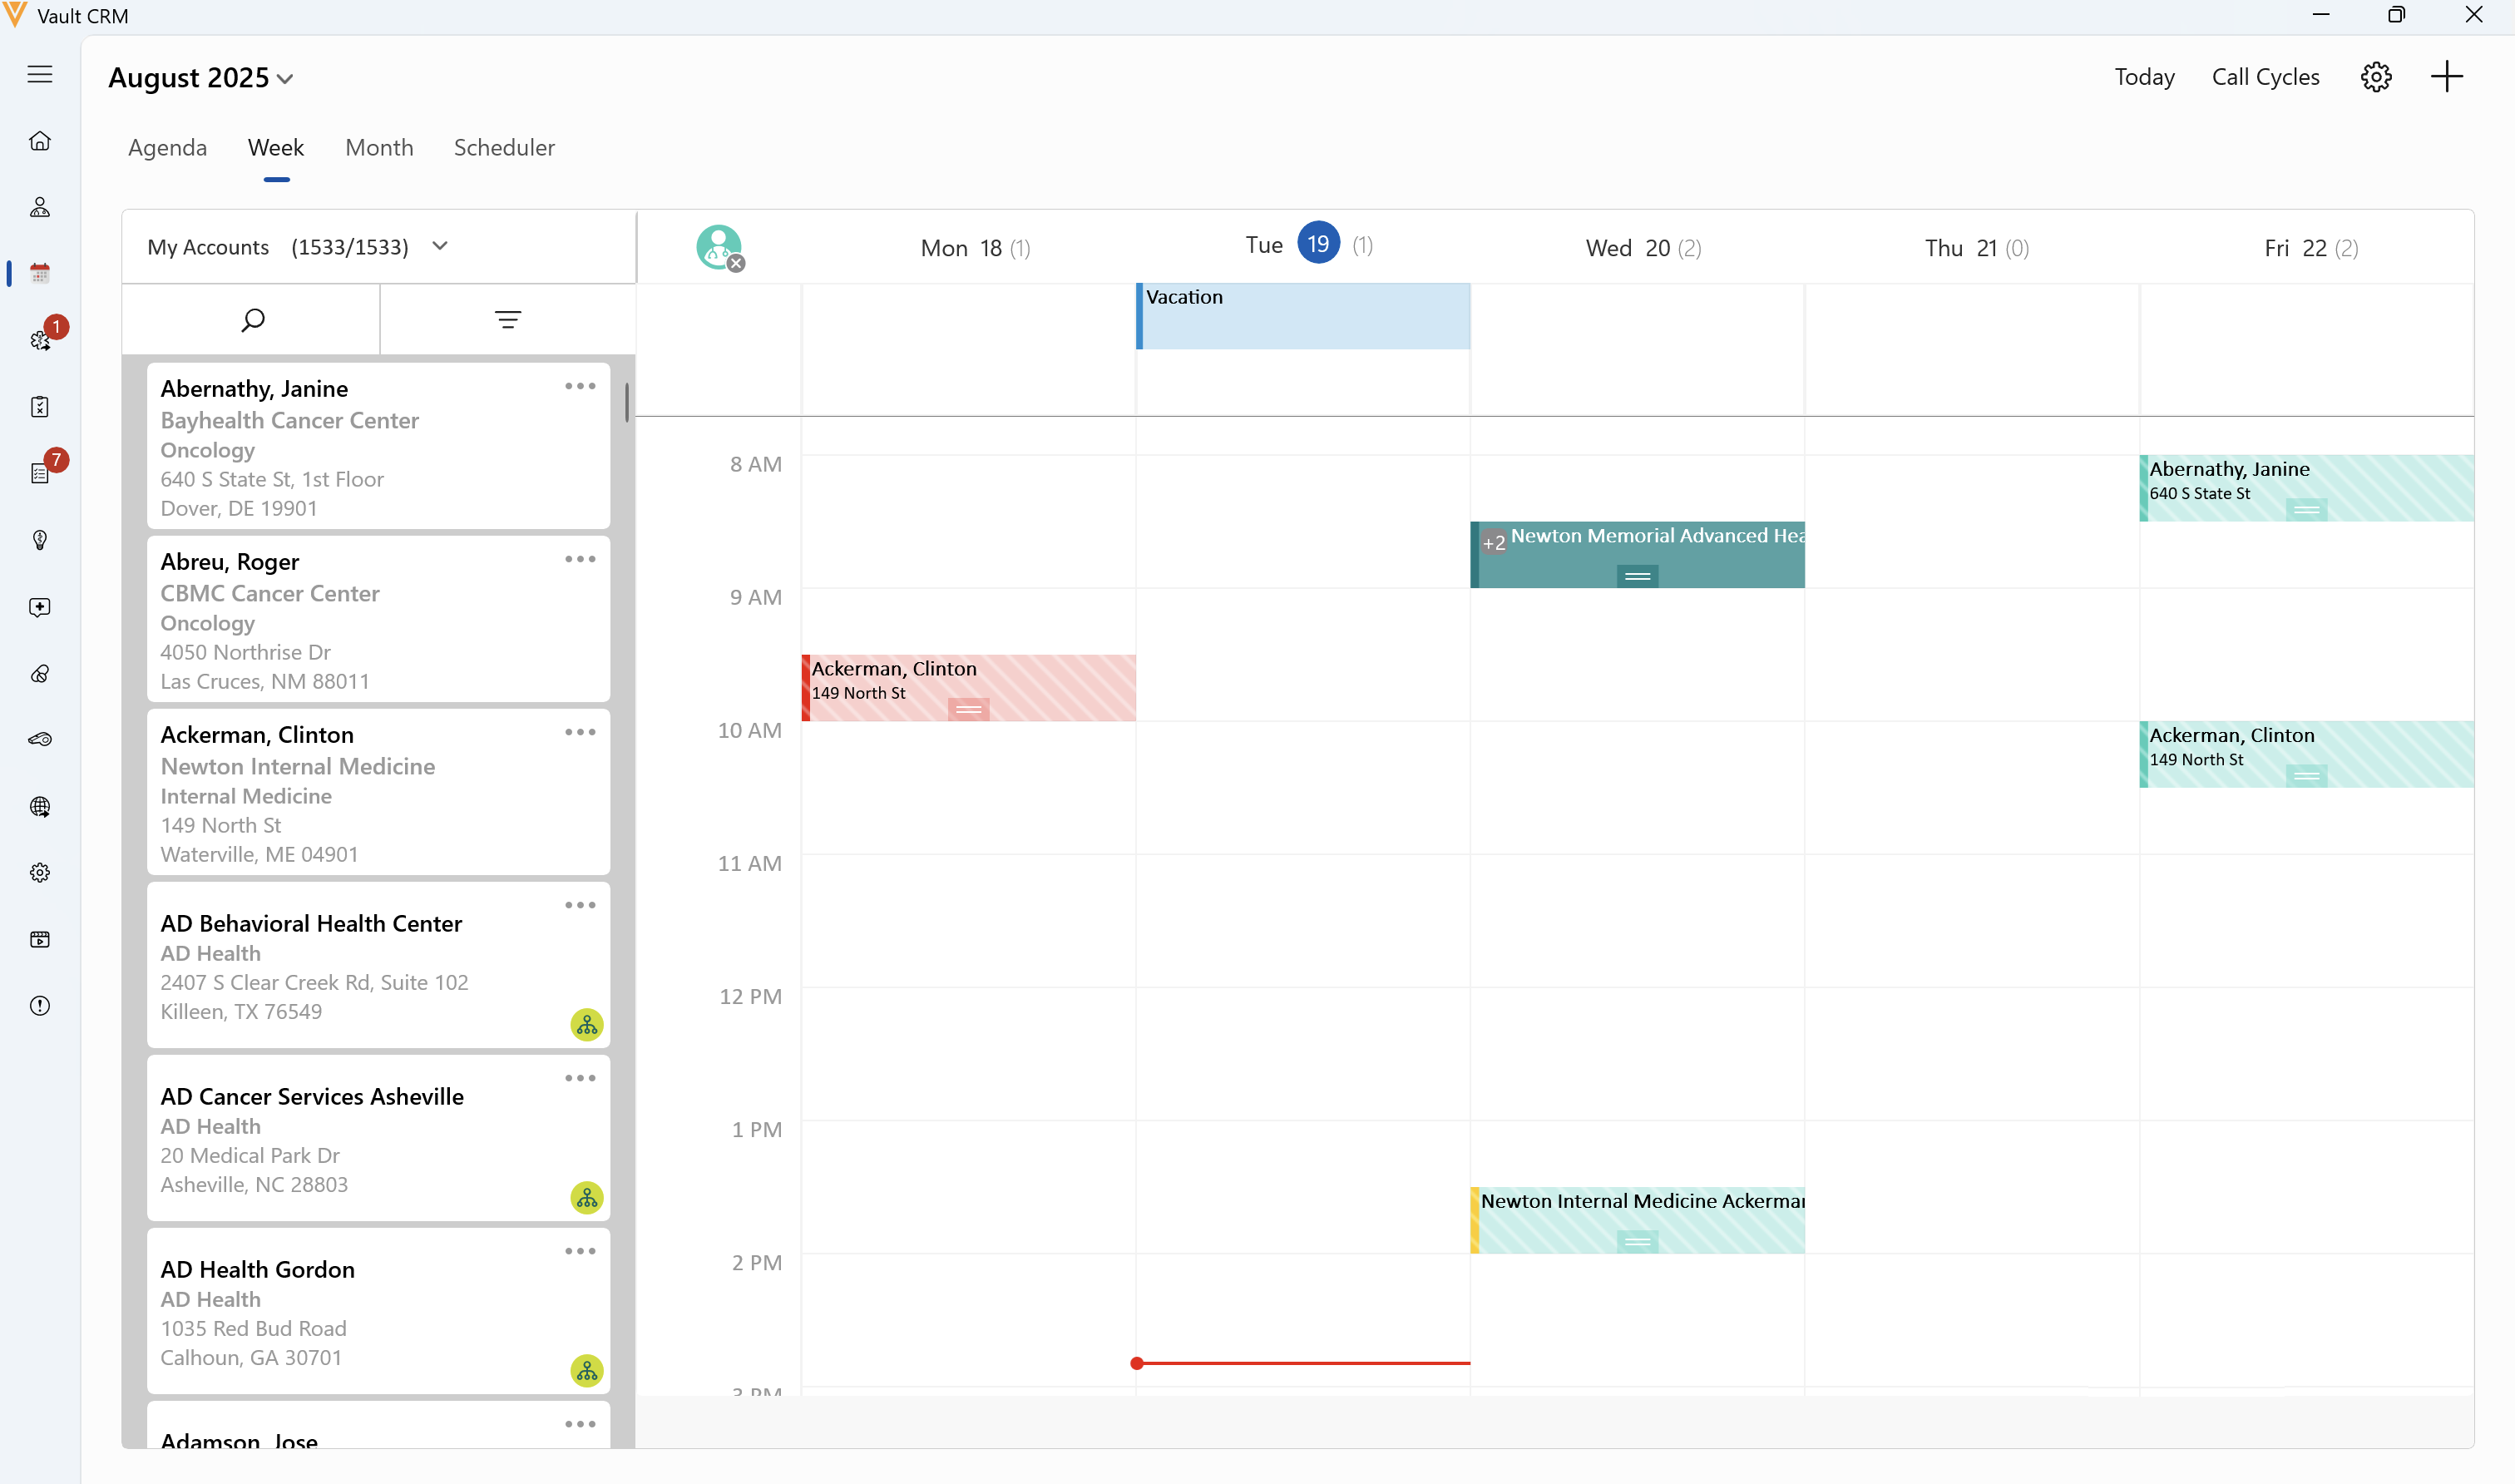Click the search magnifier in accounts panel

(252, 320)
